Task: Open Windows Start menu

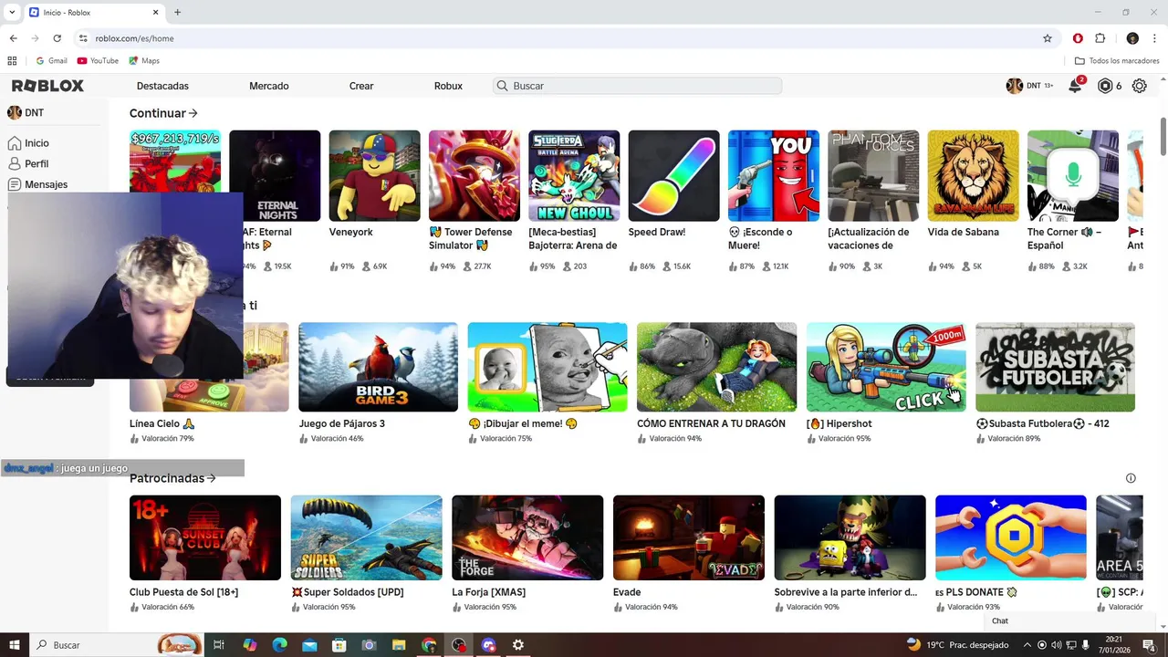Action: click(x=14, y=645)
